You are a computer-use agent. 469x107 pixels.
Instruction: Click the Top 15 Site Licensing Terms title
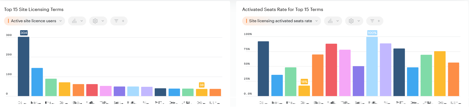(34, 9)
